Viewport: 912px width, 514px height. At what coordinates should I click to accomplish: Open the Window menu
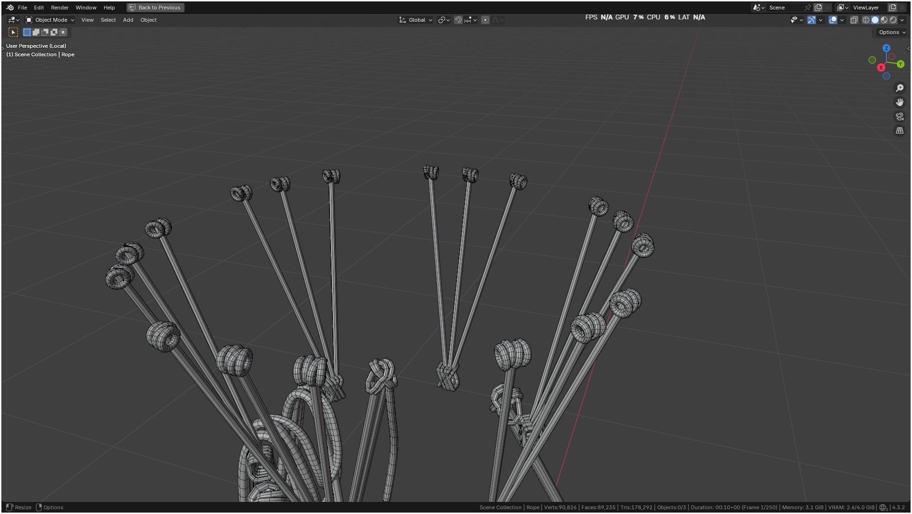pyautogui.click(x=86, y=8)
